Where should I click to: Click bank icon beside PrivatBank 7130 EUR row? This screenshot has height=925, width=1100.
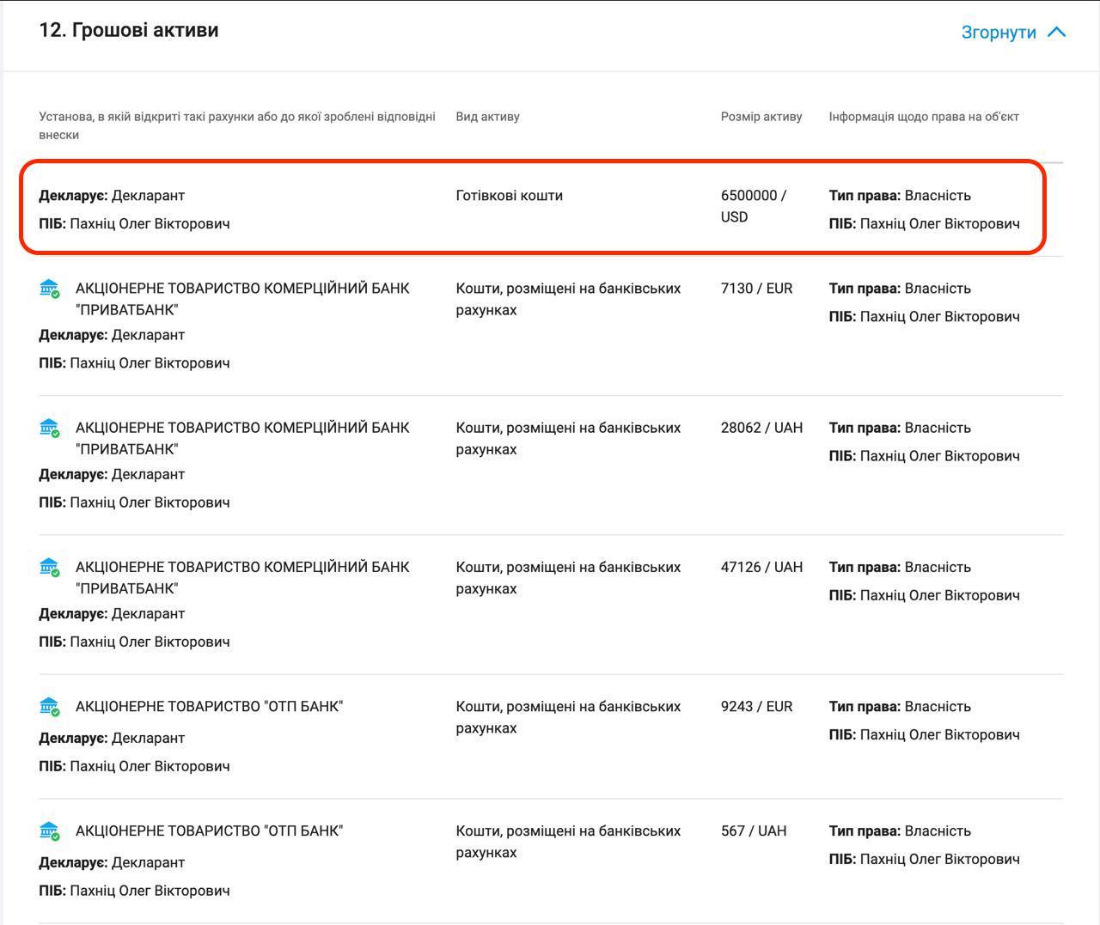pos(50,289)
